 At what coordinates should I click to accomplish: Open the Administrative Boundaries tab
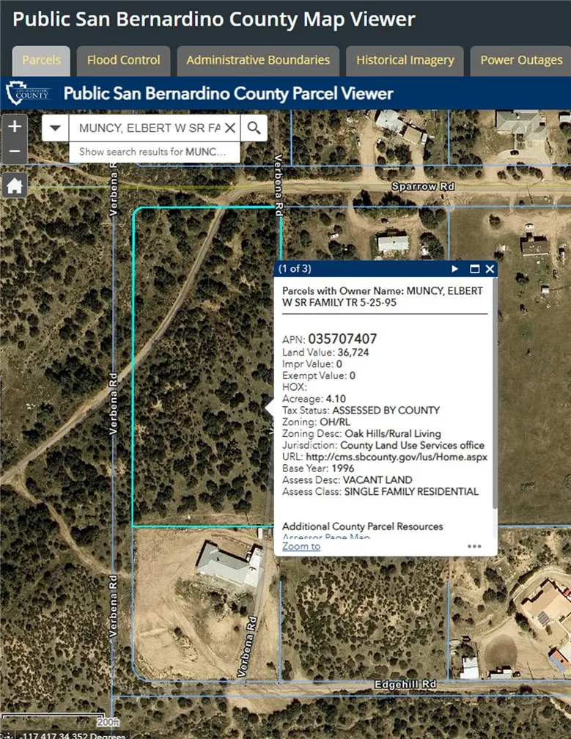point(258,60)
